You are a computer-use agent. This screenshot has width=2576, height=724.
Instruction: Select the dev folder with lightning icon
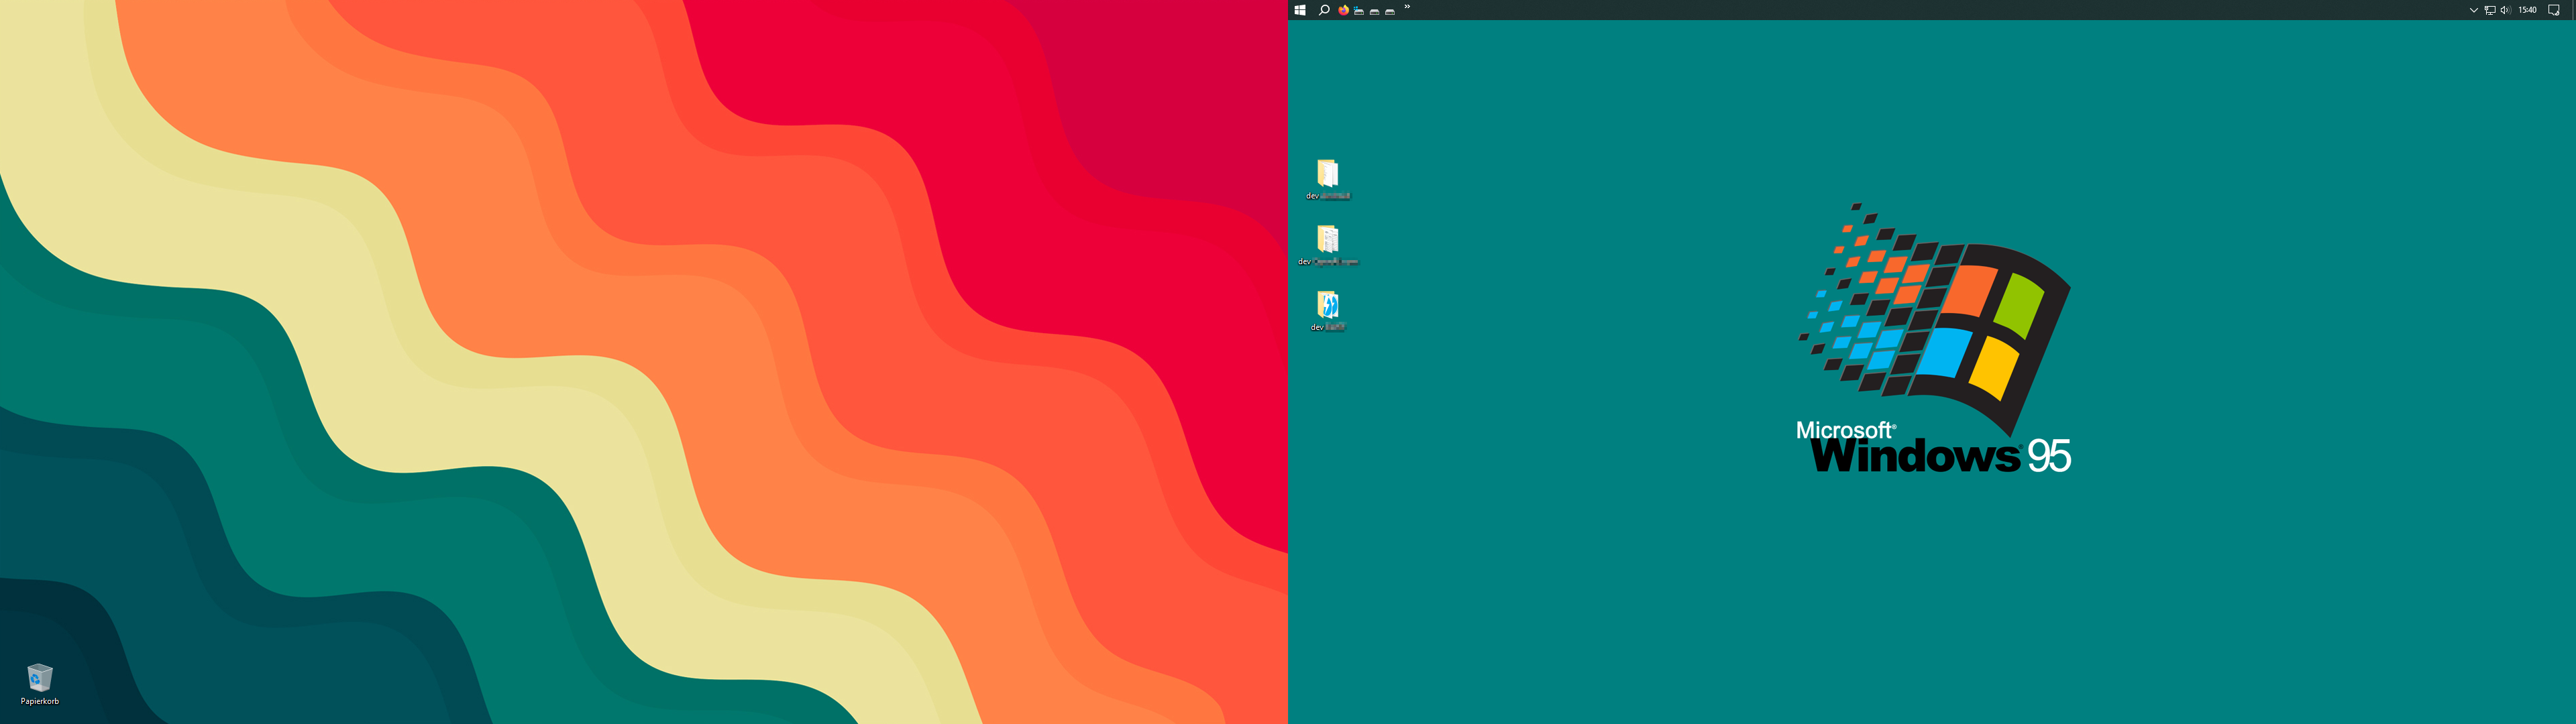pyautogui.click(x=1327, y=304)
